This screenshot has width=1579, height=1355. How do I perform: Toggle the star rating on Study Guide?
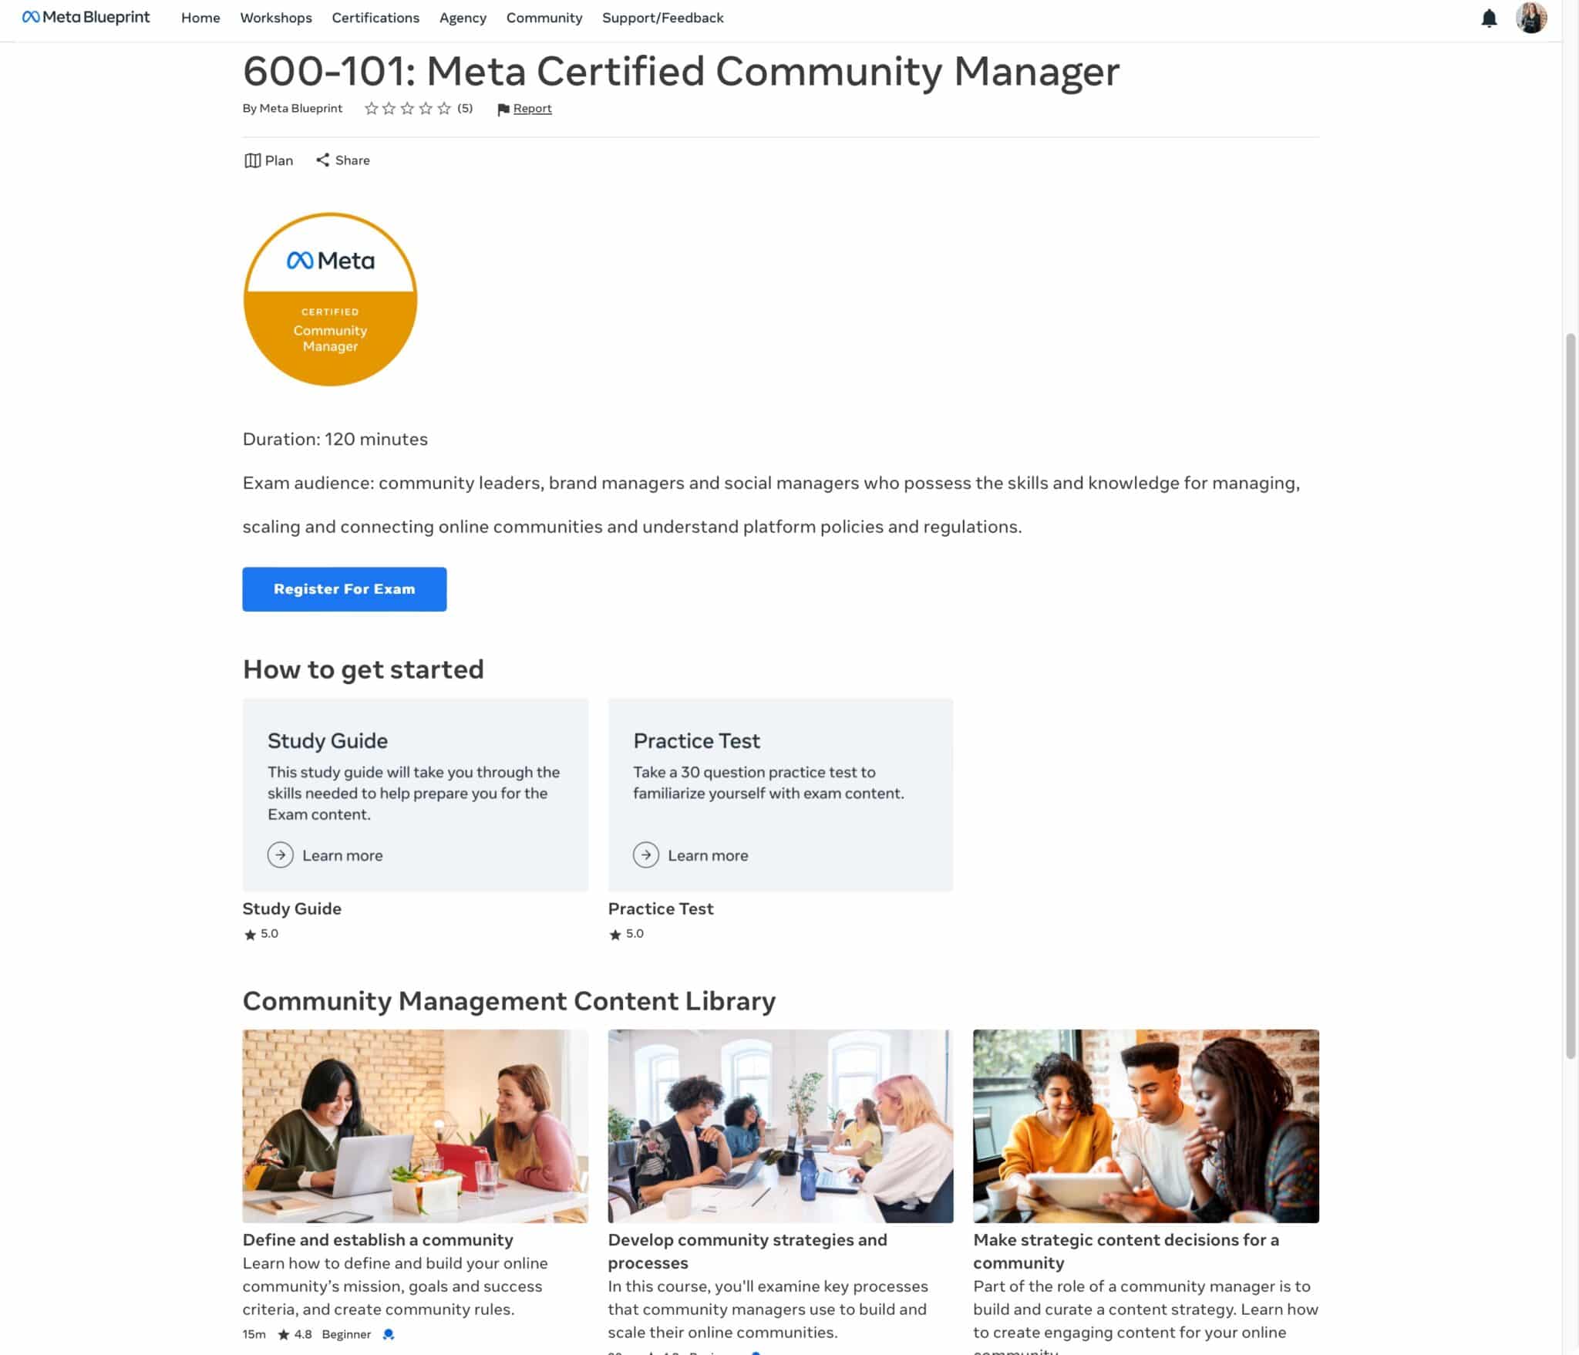point(251,934)
